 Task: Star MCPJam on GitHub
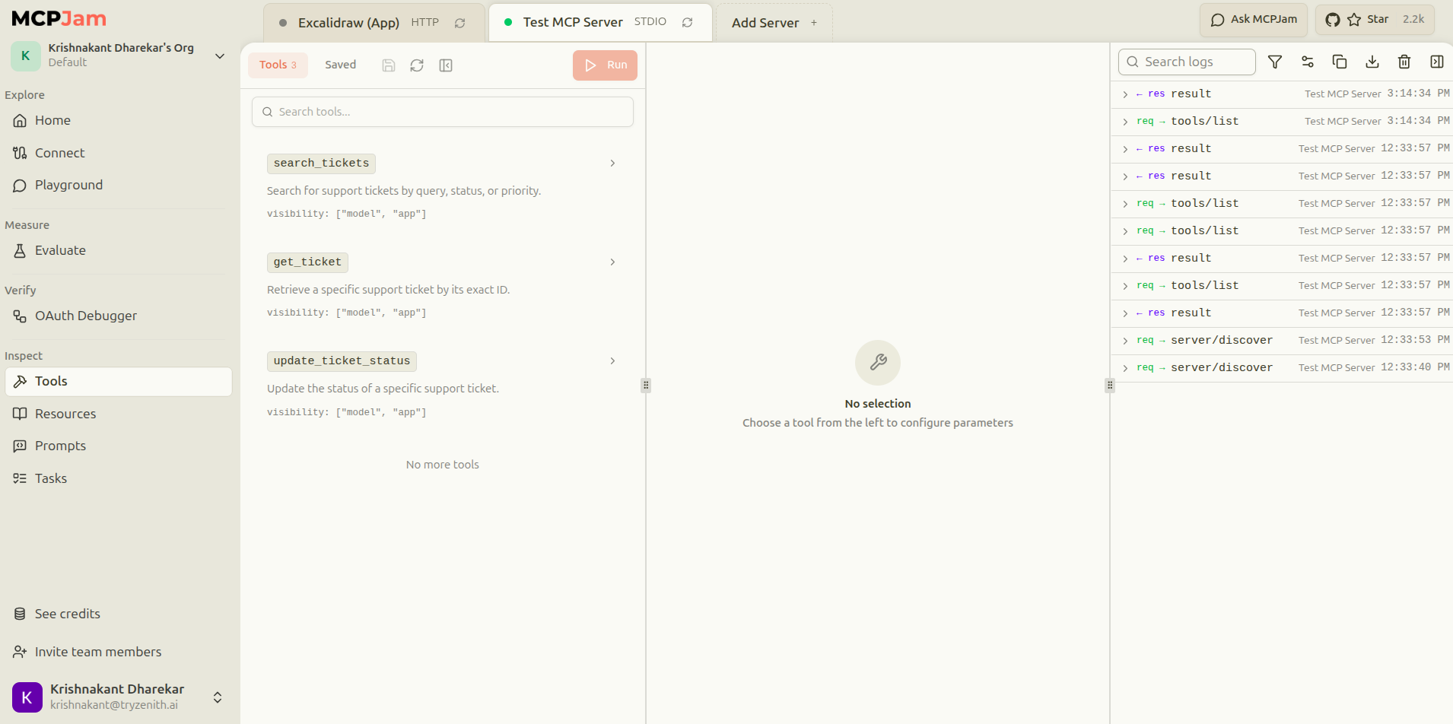1375,20
